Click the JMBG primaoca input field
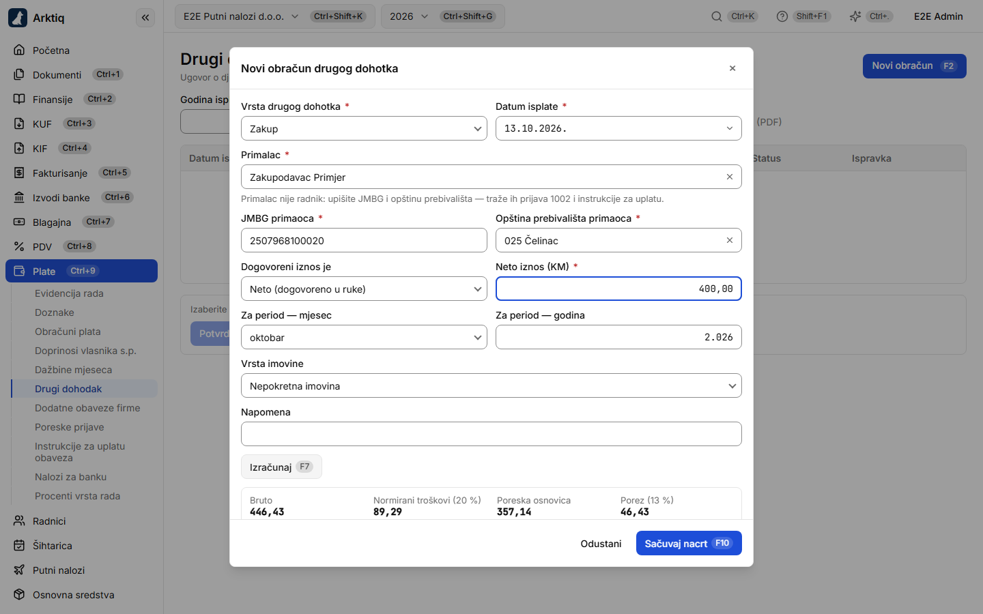Viewport: 983px width, 614px height. (x=364, y=240)
